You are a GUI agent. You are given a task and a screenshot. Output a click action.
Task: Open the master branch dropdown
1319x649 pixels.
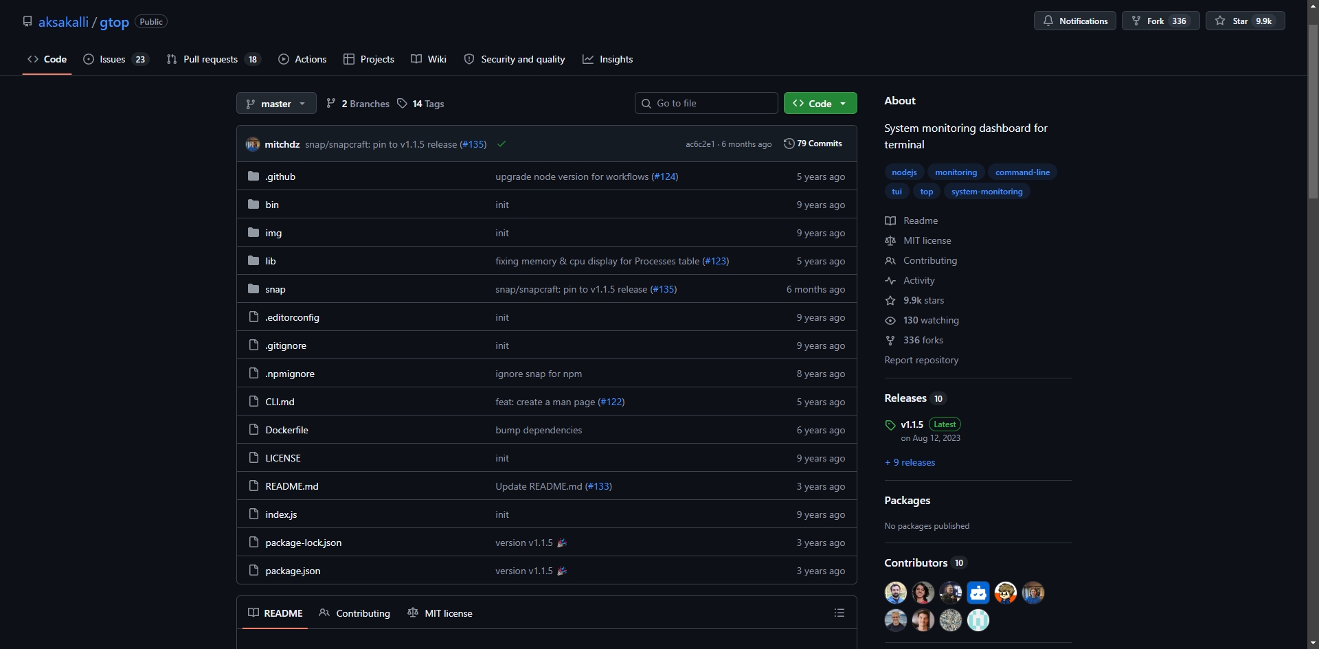[x=276, y=104]
